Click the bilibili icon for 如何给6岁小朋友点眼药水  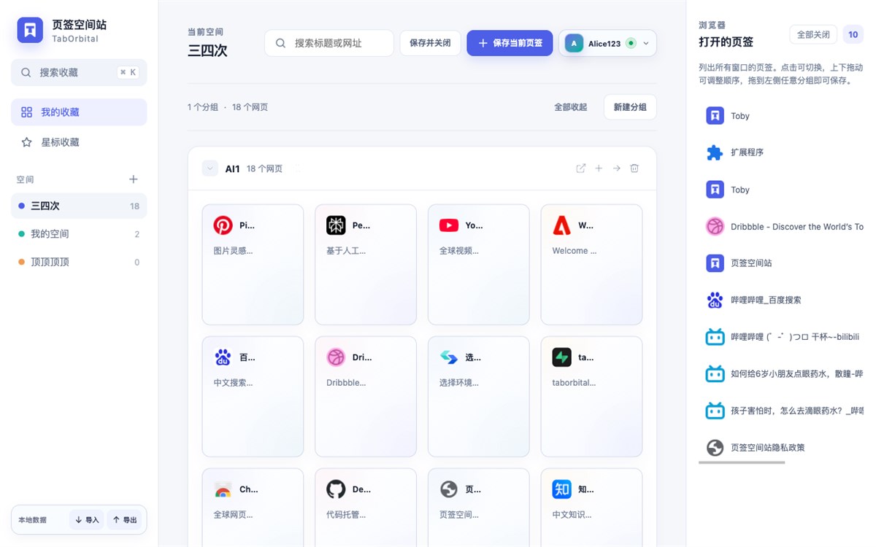coord(715,373)
